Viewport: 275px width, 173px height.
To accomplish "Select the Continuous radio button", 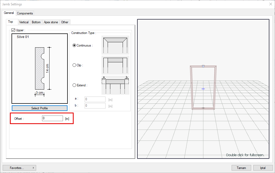I will [x=74, y=45].
